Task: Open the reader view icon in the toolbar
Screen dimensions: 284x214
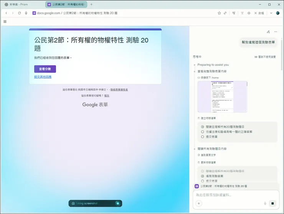Action: coord(242,13)
